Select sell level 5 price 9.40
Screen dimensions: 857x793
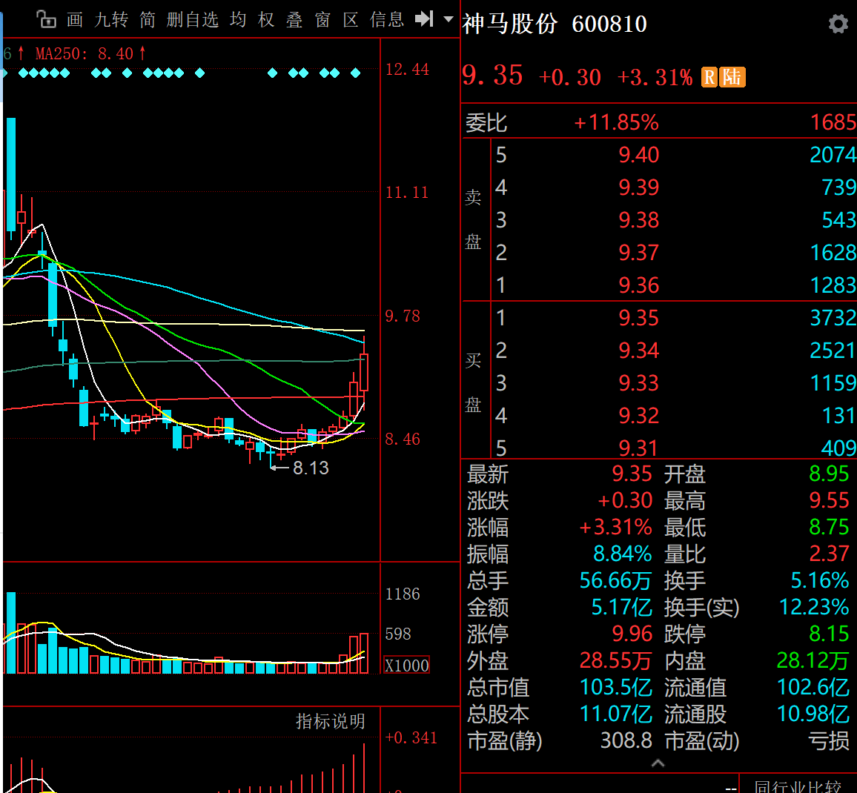[639, 155]
